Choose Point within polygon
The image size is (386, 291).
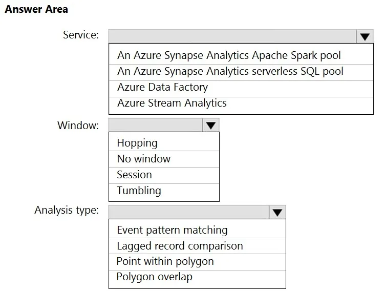197,262
